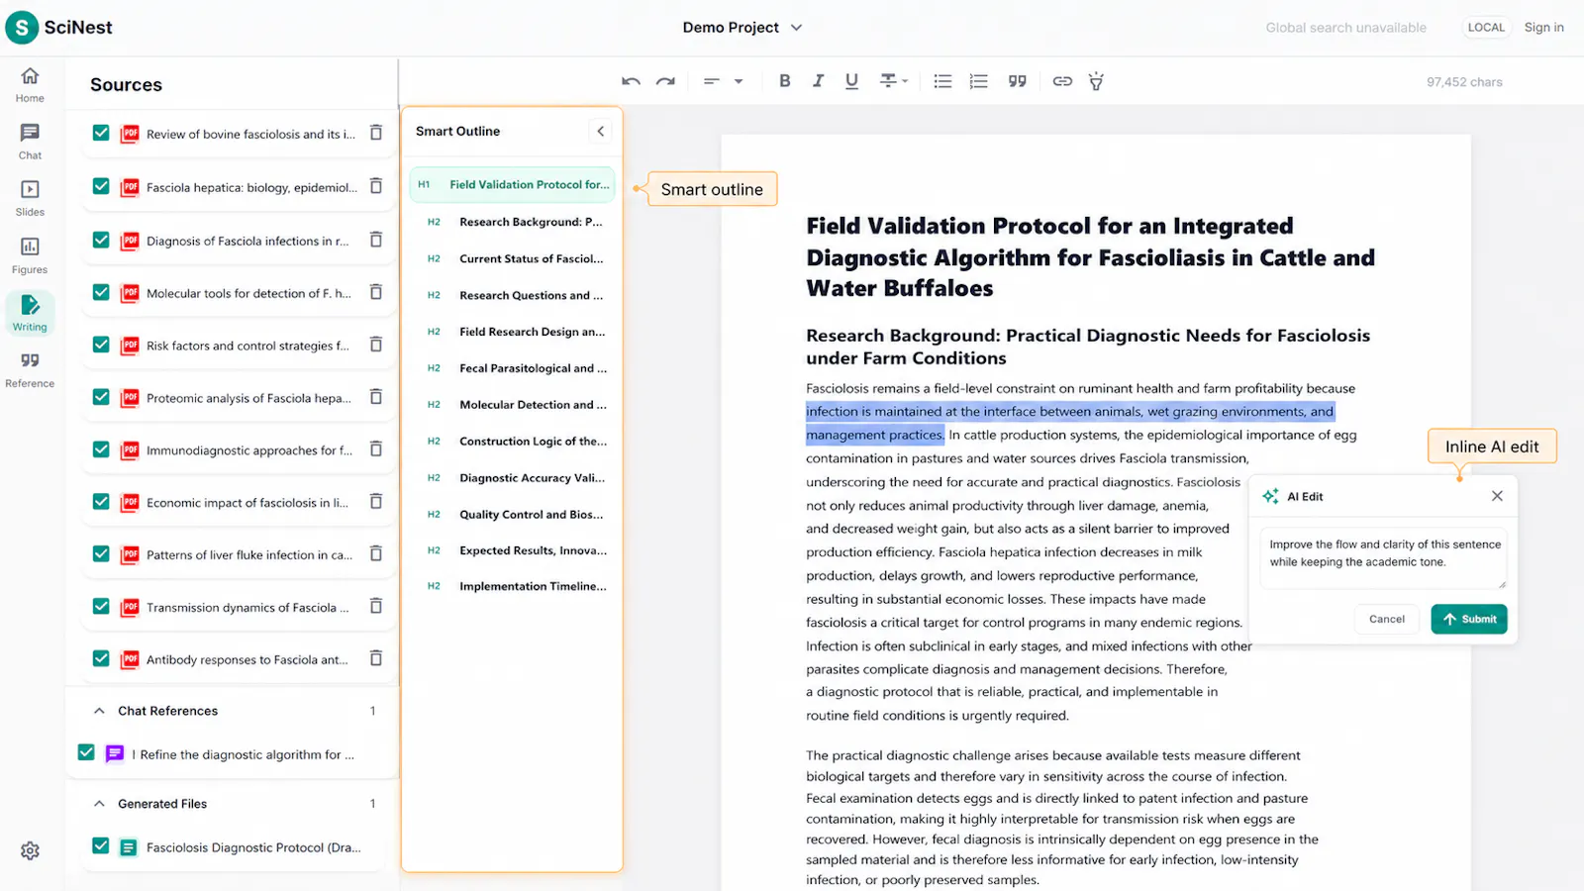Delete the 'Diagnosis of Fasciola infections' source
The width and height of the screenshot is (1584, 891).
(x=376, y=240)
